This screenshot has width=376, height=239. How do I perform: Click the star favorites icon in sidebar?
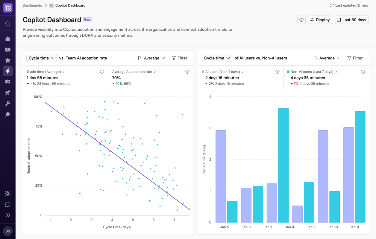coord(7,60)
